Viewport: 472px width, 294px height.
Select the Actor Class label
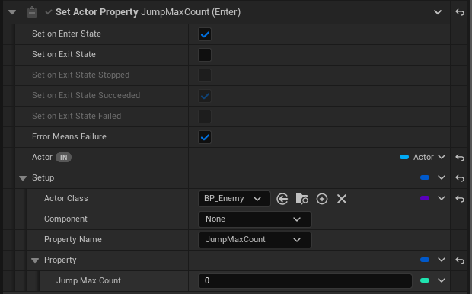tap(66, 198)
